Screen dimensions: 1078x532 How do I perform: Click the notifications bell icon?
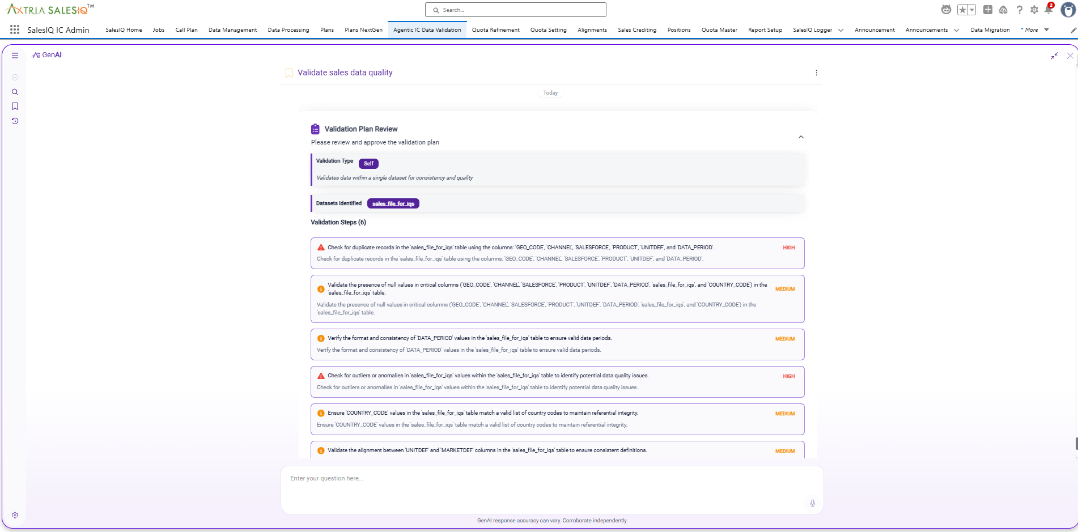1049,10
